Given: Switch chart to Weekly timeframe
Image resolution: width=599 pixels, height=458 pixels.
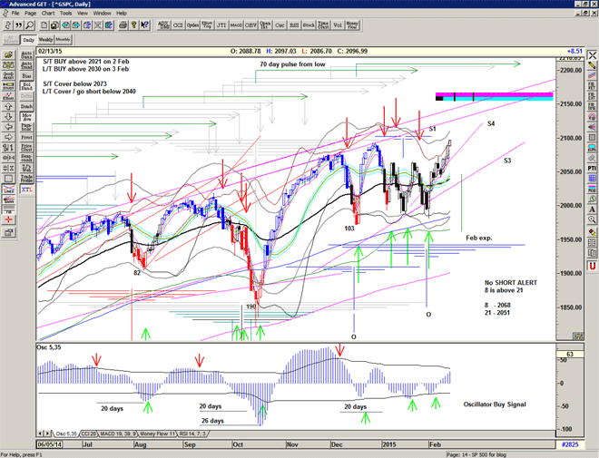Looking at the screenshot, I should click(x=45, y=40).
